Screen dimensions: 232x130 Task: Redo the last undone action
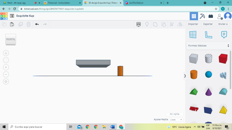pyautogui.click(x=45, y=24)
